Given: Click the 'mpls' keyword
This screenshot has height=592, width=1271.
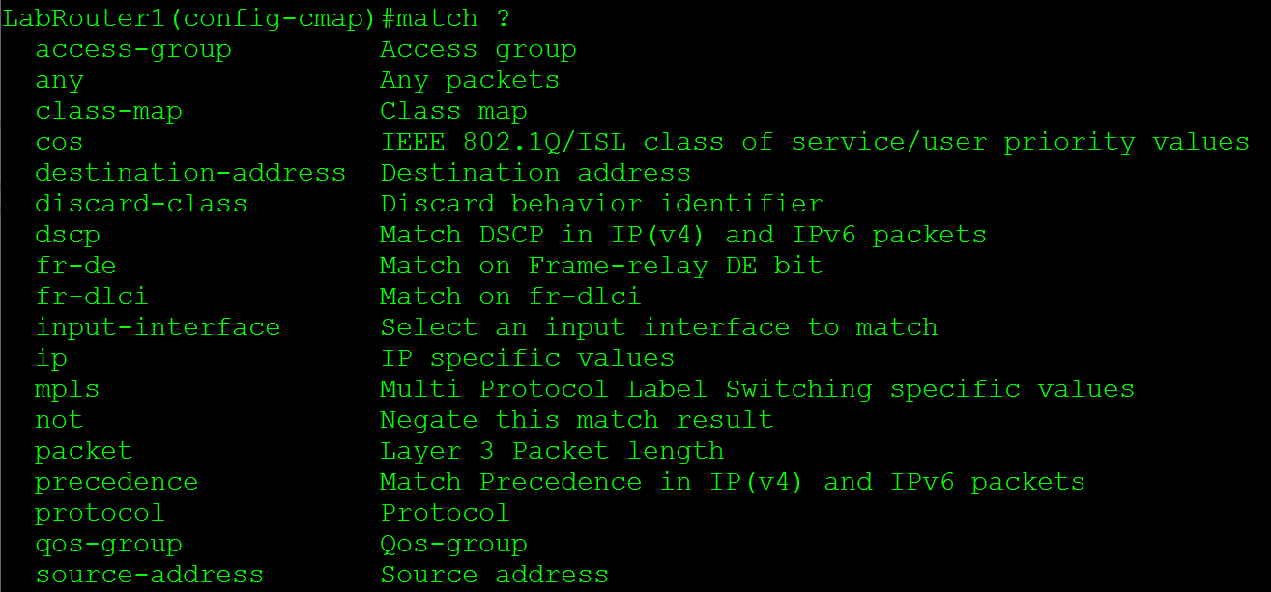Looking at the screenshot, I should click(68, 389).
